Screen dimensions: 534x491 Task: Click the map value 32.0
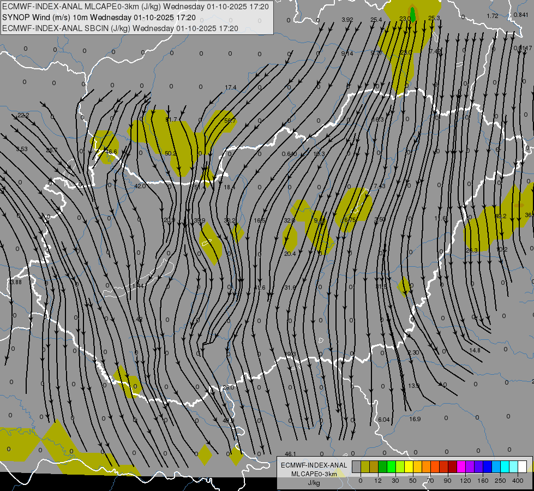pyautogui.click(x=290, y=220)
